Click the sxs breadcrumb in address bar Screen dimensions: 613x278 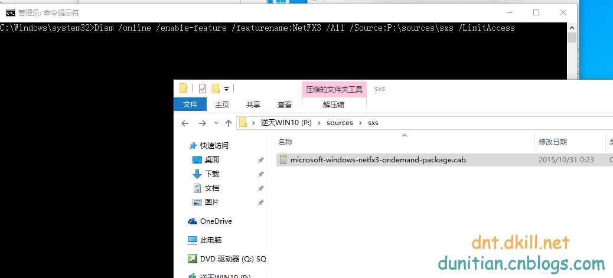coord(373,123)
